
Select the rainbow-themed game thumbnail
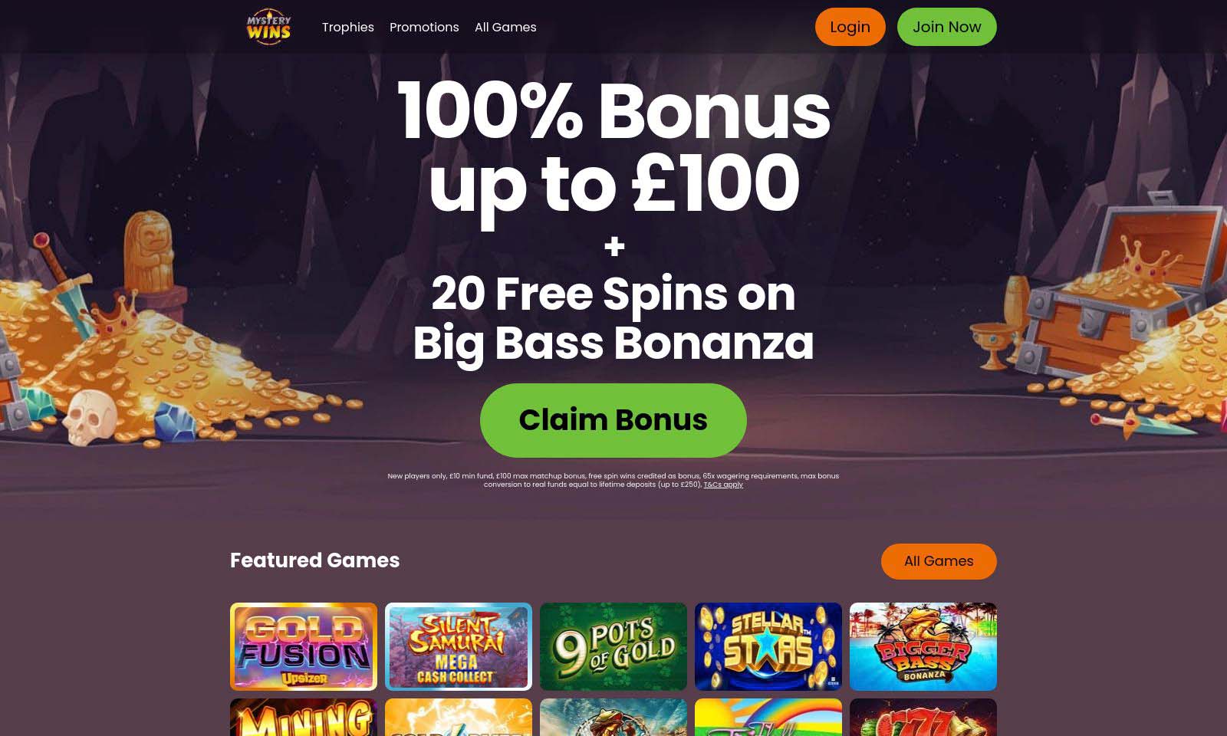[x=768, y=717]
